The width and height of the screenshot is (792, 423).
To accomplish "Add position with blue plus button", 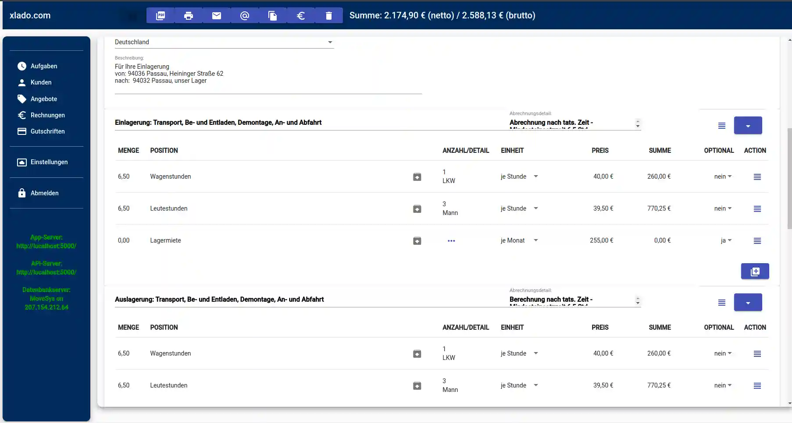I will [x=755, y=271].
